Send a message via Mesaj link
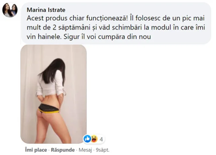The height and width of the screenshot is (155, 216). pyautogui.click(x=85, y=150)
